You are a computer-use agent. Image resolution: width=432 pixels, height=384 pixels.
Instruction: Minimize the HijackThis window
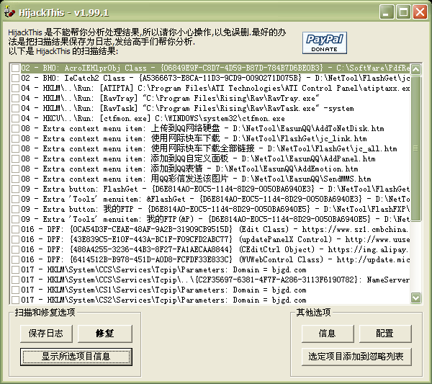coord(387,12)
